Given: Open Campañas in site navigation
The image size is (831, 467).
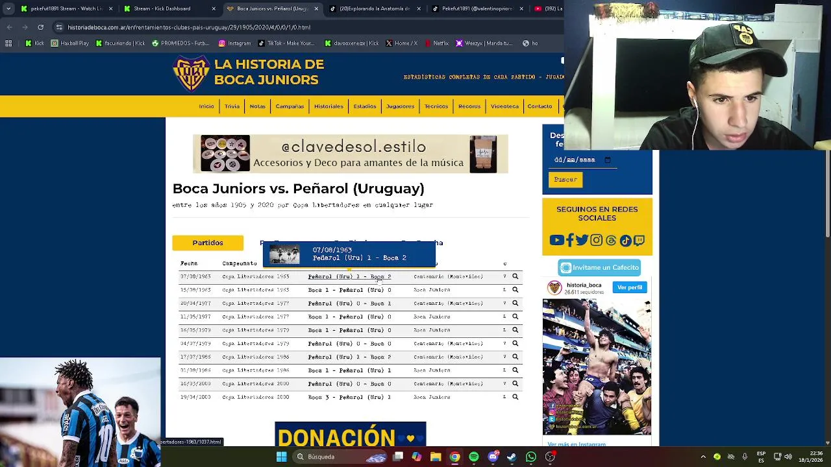Looking at the screenshot, I should pyautogui.click(x=290, y=106).
